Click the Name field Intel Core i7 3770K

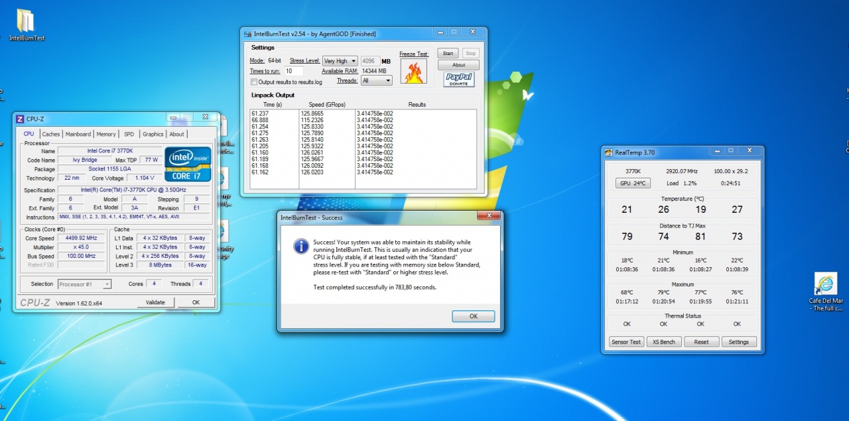click(110, 151)
